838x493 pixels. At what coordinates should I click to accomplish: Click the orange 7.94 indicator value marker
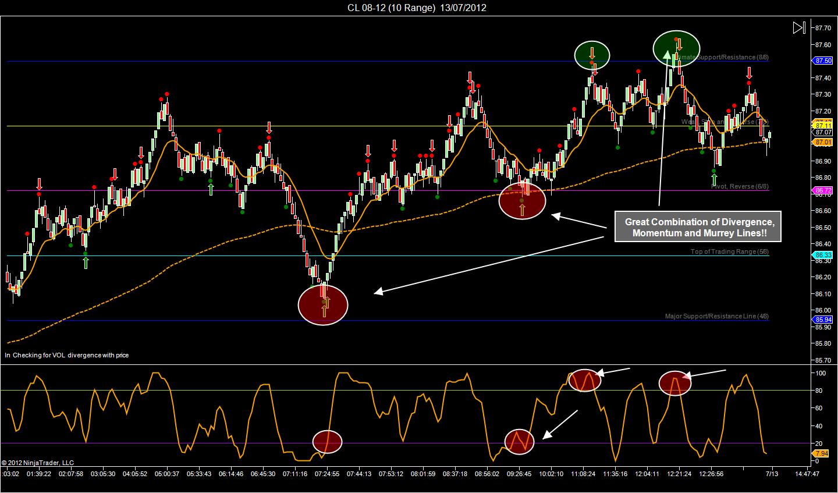821,453
